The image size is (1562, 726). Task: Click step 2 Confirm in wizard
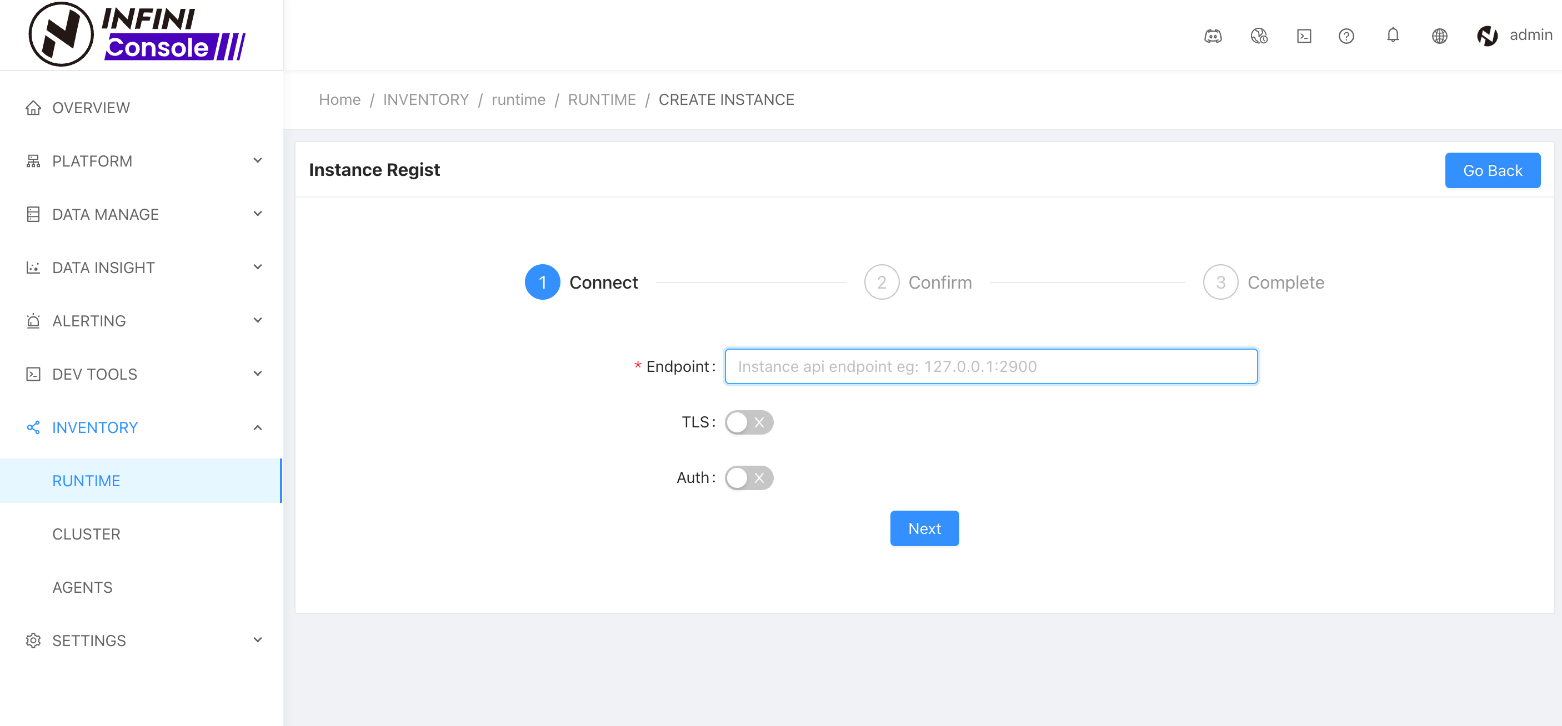[918, 283]
